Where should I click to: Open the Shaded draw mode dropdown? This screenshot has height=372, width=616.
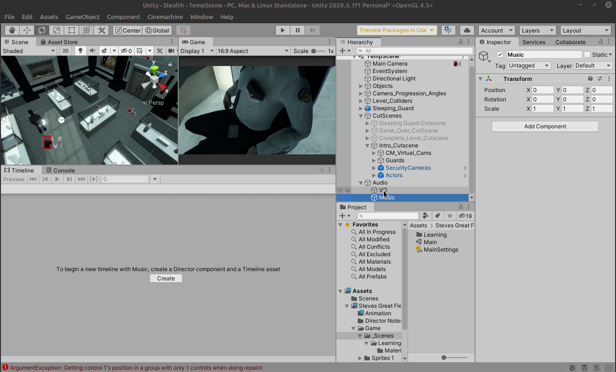29,51
